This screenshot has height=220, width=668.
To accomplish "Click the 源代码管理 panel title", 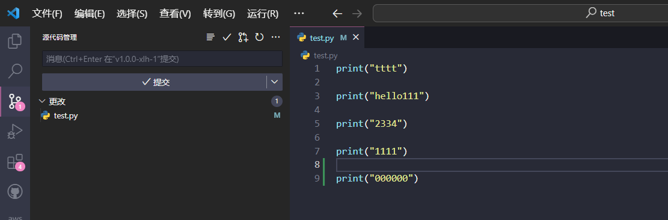I will coord(60,37).
